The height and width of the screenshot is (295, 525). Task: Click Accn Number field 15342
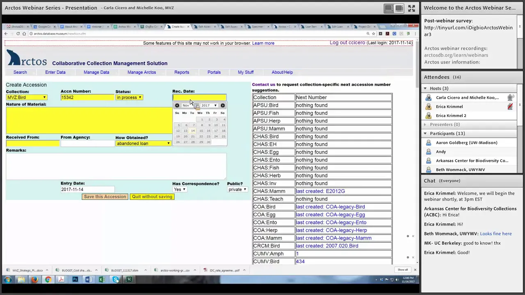[87, 98]
